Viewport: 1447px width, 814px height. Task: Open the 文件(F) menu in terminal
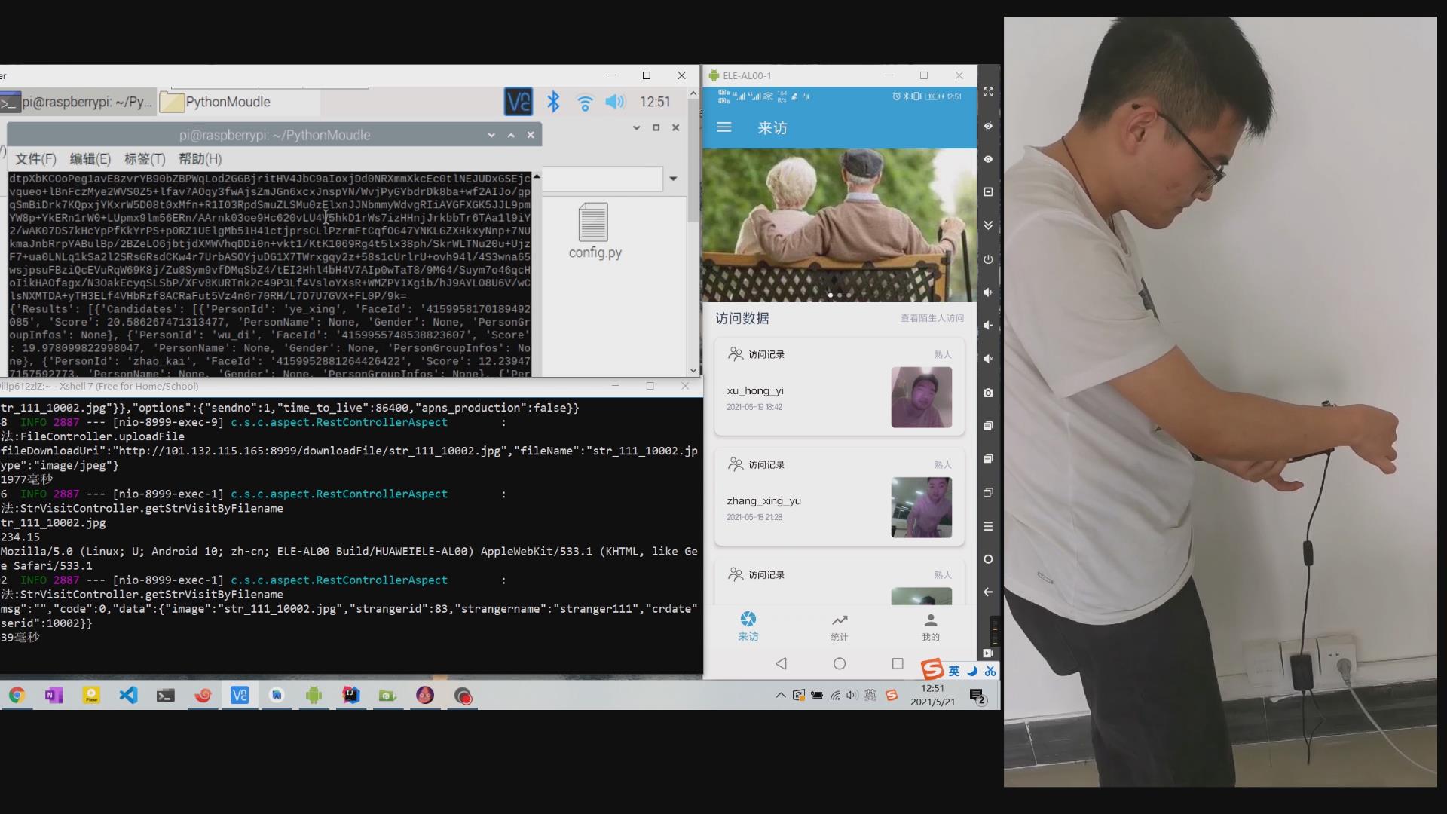click(35, 159)
